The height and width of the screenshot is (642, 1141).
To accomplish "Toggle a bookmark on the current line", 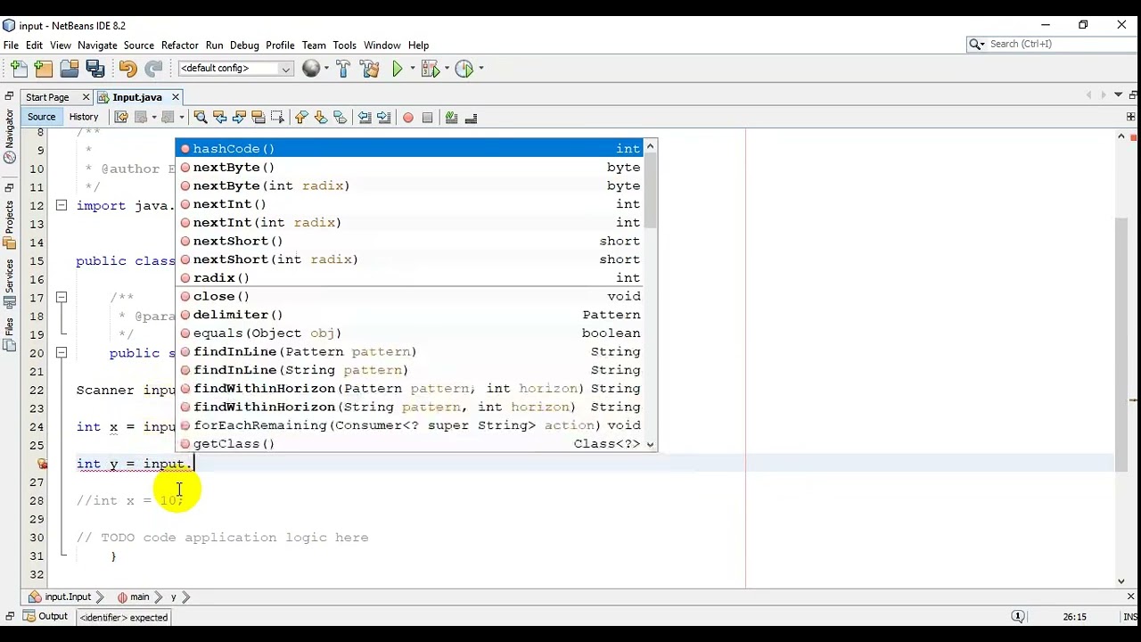I will tap(340, 117).
